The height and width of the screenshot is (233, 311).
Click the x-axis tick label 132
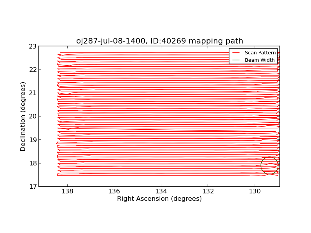point(208,191)
